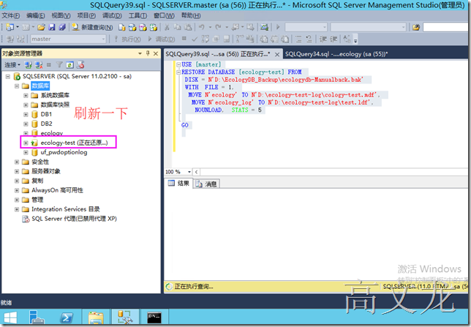The width and height of the screenshot is (471, 327).
Task: Click the Database Engine Query icon
Action: tap(121, 27)
